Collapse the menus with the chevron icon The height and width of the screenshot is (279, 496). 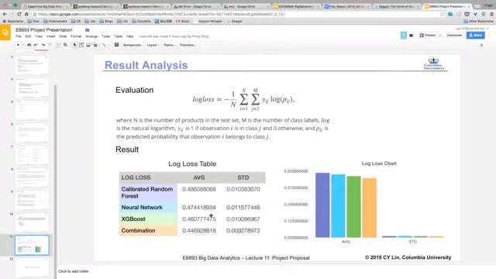coord(481,45)
